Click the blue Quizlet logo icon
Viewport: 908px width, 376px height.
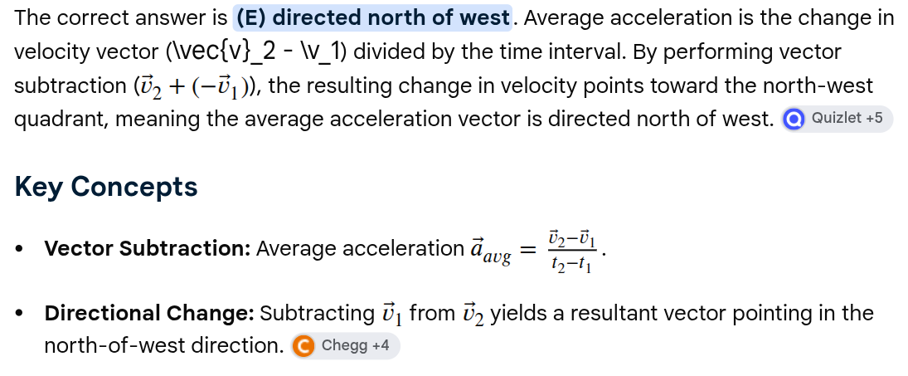coord(794,120)
